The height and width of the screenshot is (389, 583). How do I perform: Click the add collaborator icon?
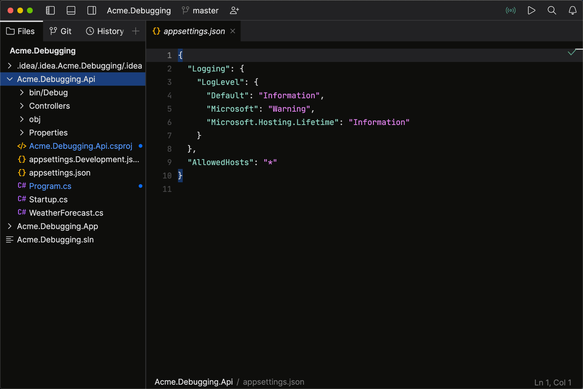[234, 10]
